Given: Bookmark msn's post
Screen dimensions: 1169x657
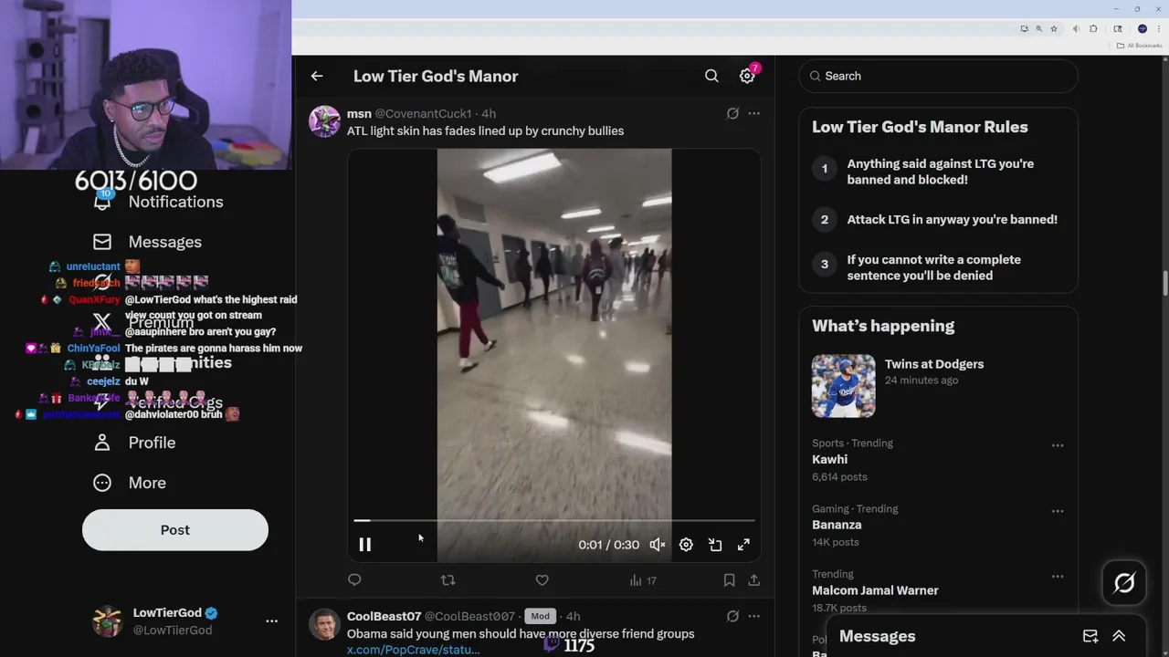Looking at the screenshot, I should pos(729,579).
